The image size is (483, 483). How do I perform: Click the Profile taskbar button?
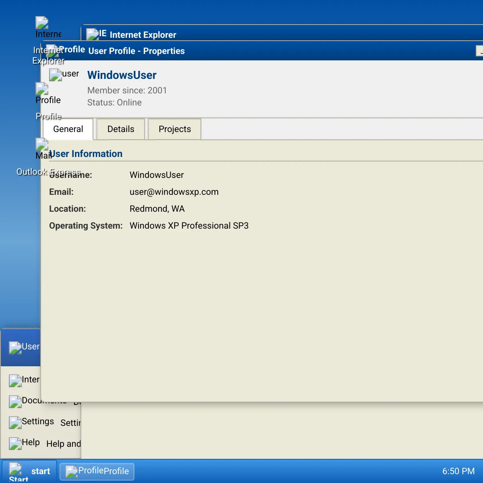[x=97, y=471]
